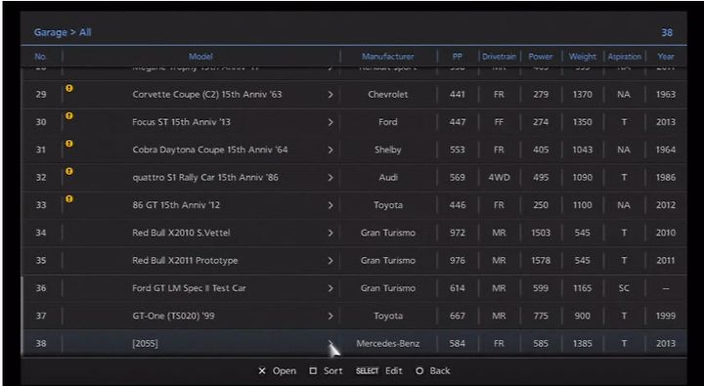
Task: Sort by the Power column header
Action: (541, 57)
